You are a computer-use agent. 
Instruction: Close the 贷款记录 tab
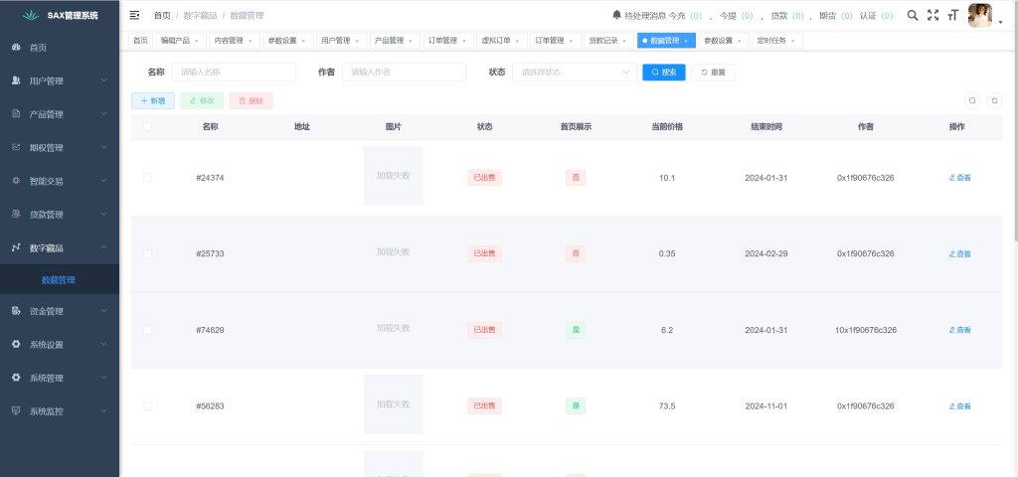(x=624, y=41)
